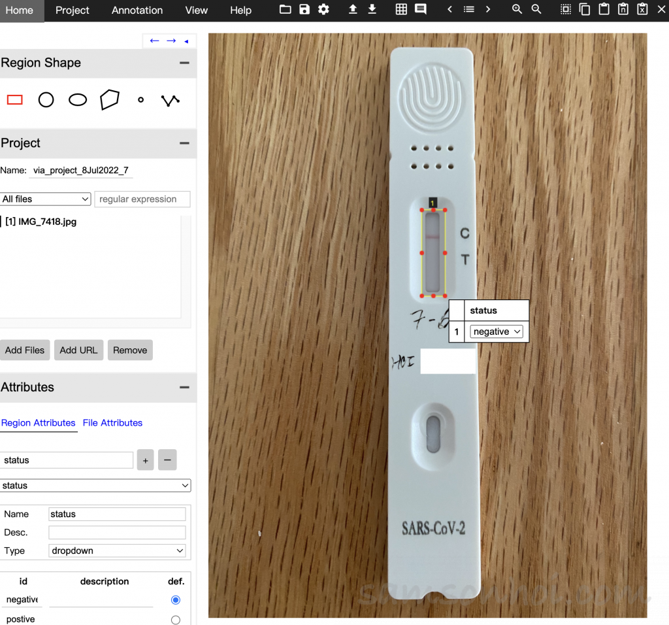This screenshot has width=669, height=625.
Task: Click the import annotations upload arrow icon
Action: [353, 9]
